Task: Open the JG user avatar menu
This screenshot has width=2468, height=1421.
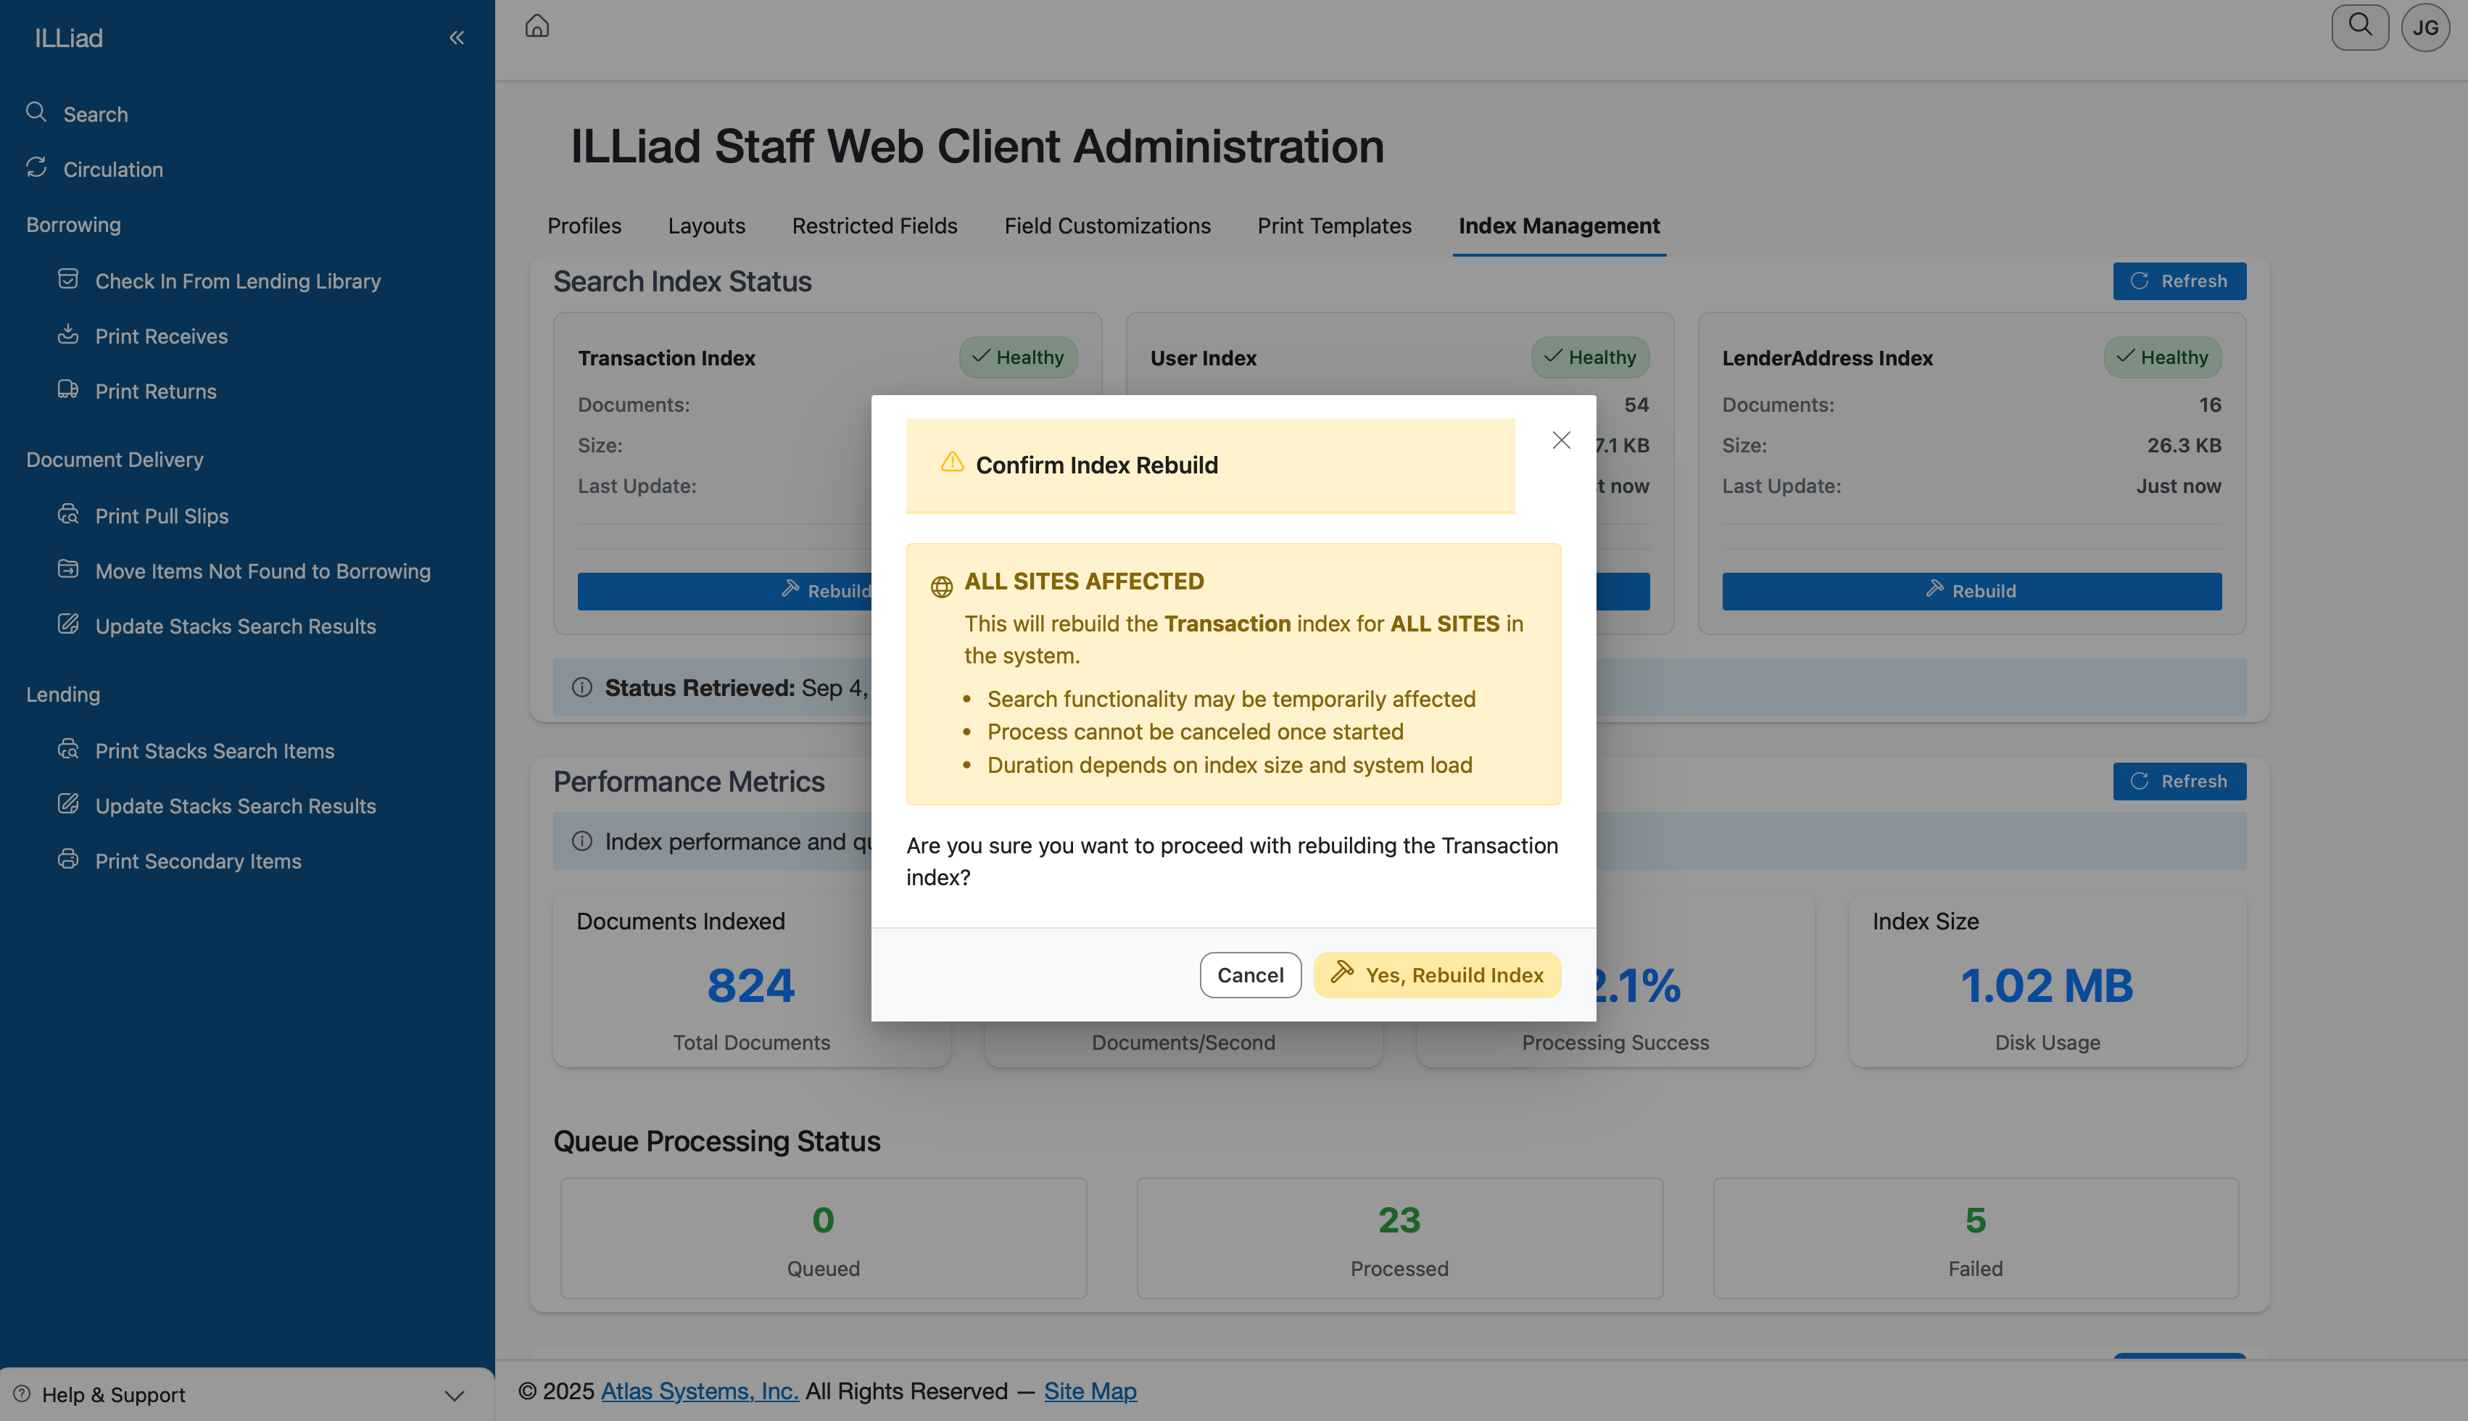Action: point(2424,28)
